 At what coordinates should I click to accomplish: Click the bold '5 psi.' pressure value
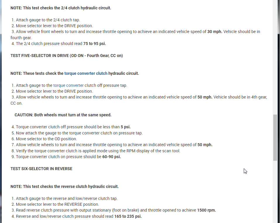[x=125, y=127]
